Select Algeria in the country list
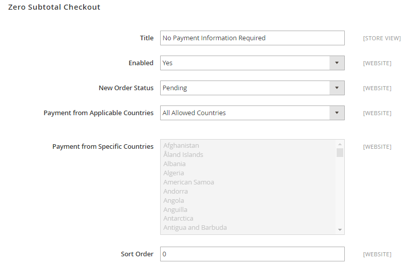 [x=173, y=173]
